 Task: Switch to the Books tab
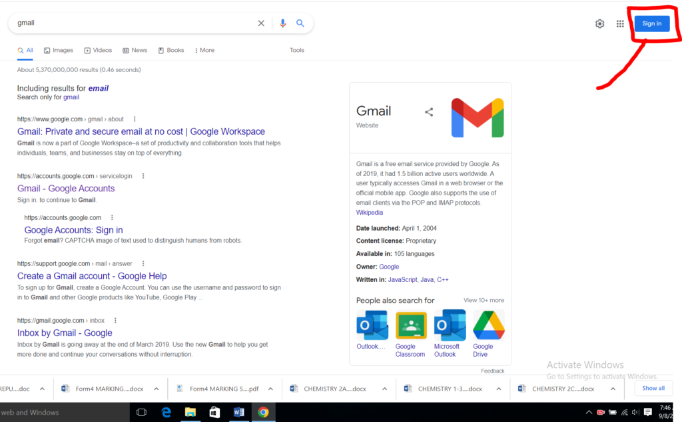[171, 51]
